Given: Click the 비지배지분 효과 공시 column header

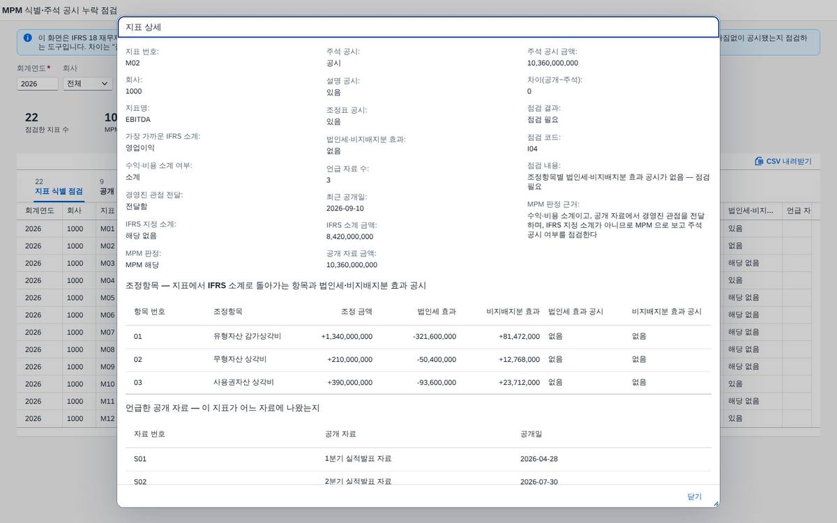Looking at the screenshot, I should [667, 311].
